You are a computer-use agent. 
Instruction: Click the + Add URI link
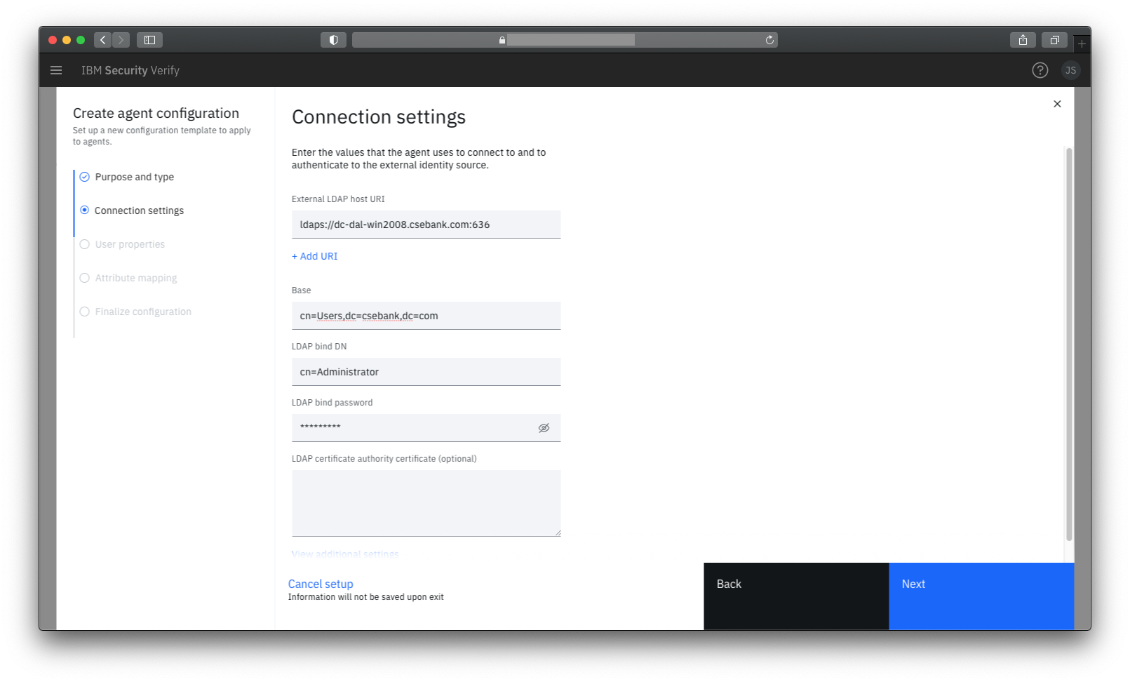click(x=314, y=256)
